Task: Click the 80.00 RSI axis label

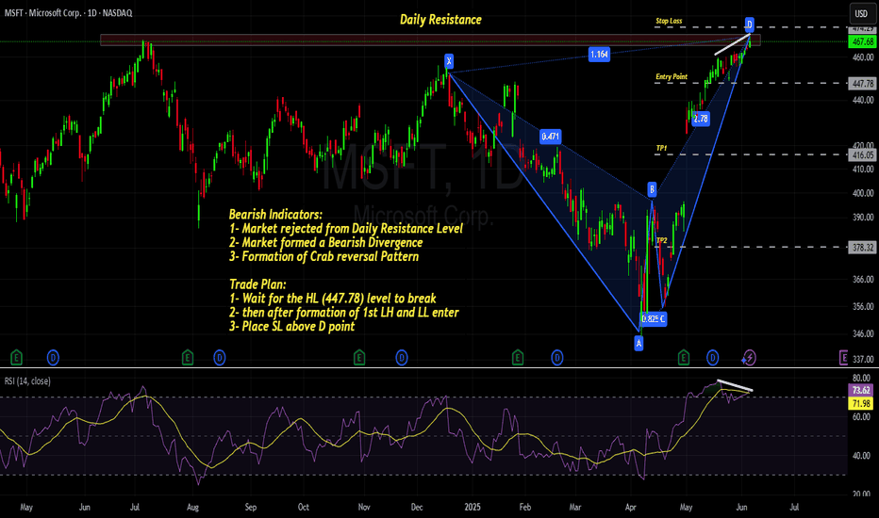Action: point(862,378)
